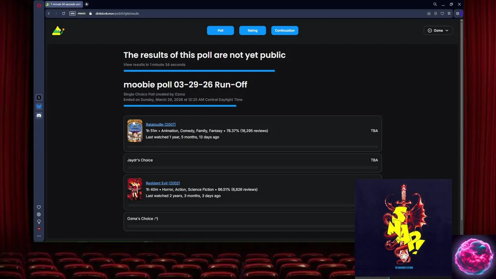Open the VPN badge settings

pos(72,14)
